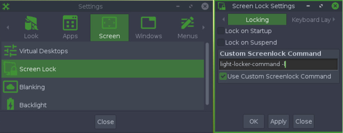
Task: Select the Locking tab
Action: click(257, 19)
